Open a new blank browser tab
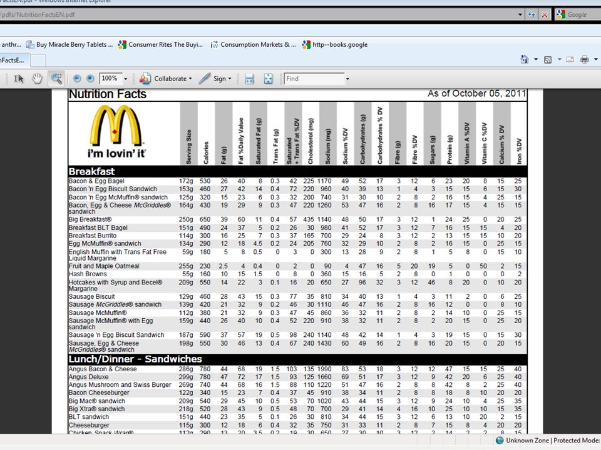This screenshot has height=450, width=601. [38, 60]
